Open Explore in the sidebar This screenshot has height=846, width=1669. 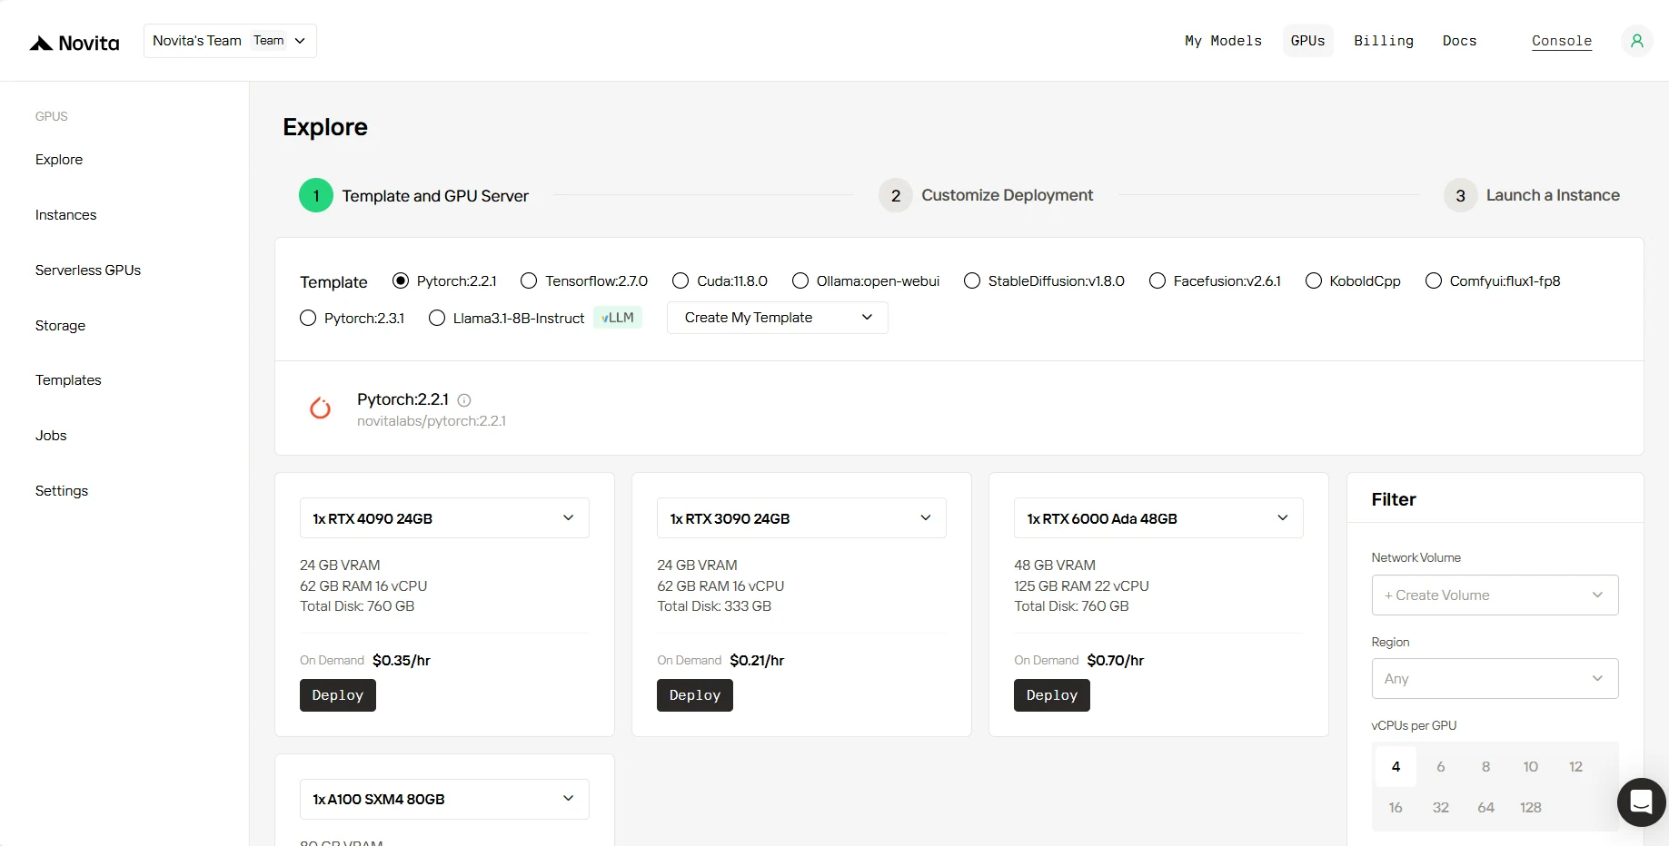59,160
